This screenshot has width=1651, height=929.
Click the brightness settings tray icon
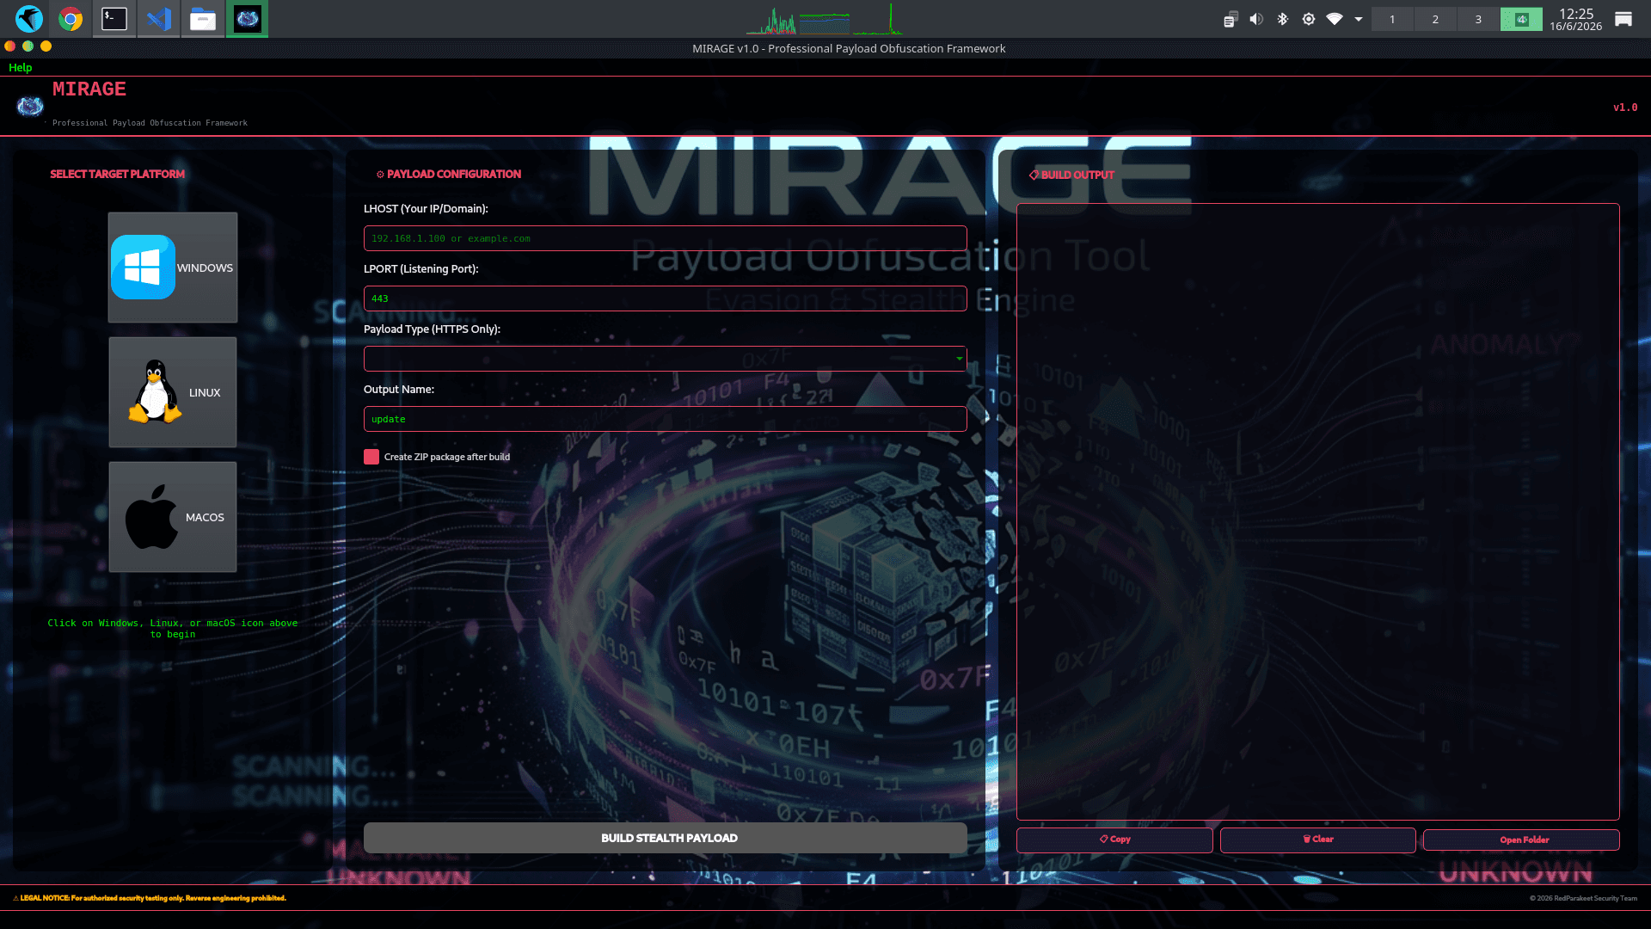(x=1309, y=19)
